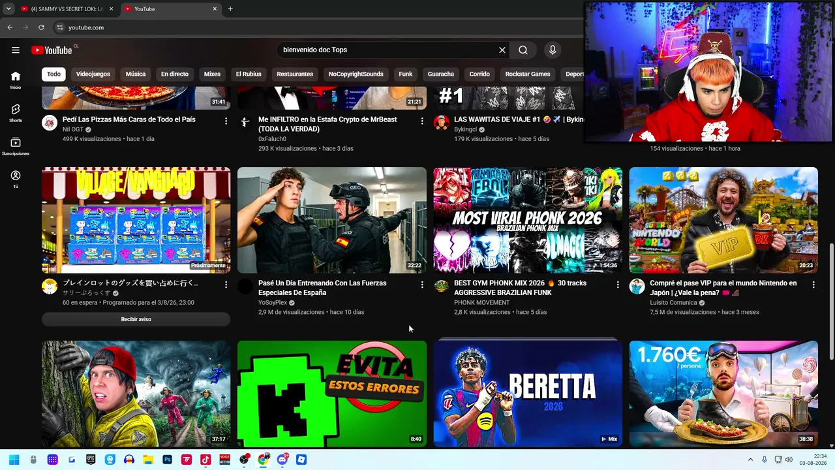Toggle the taskbar microphone tray icon
Image resolution: width=835 pixels, height=470 pixels.
[765, 460]
